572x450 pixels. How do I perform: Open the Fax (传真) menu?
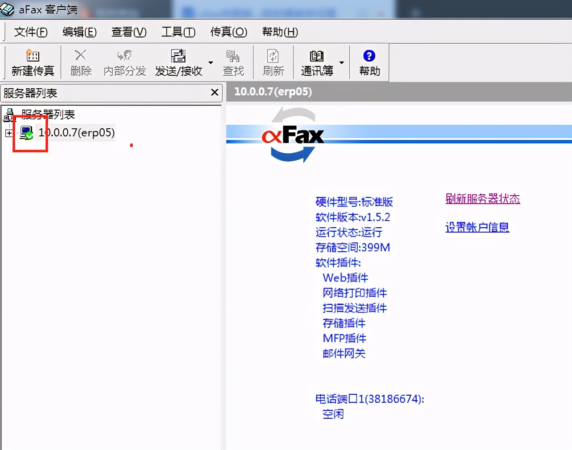pyautogui.click(x=229, y=32)
